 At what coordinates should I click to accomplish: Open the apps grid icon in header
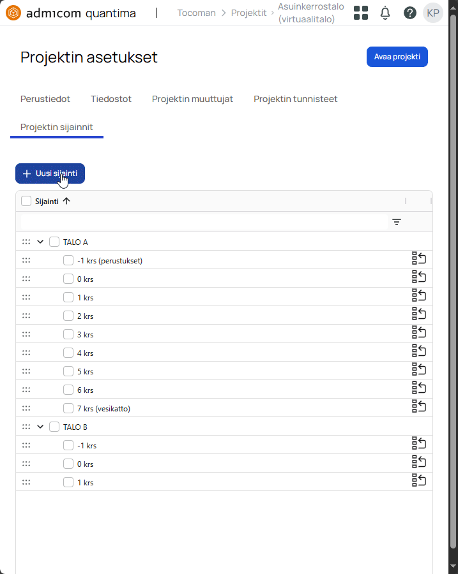coord(361,13)
